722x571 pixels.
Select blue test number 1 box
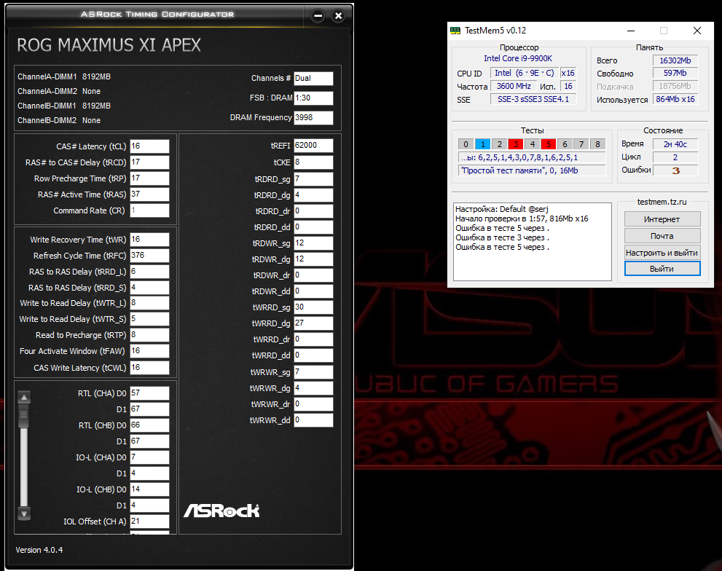[x=482, y=144]
